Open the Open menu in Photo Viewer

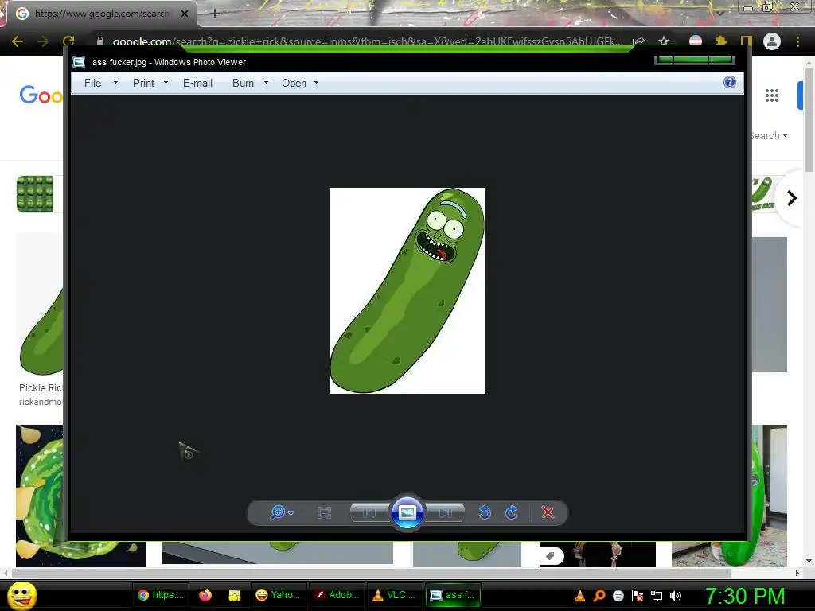(294, 83)
